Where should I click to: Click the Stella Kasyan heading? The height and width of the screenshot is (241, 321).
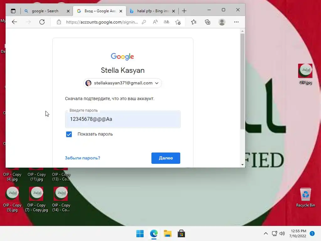coord(123,70)
